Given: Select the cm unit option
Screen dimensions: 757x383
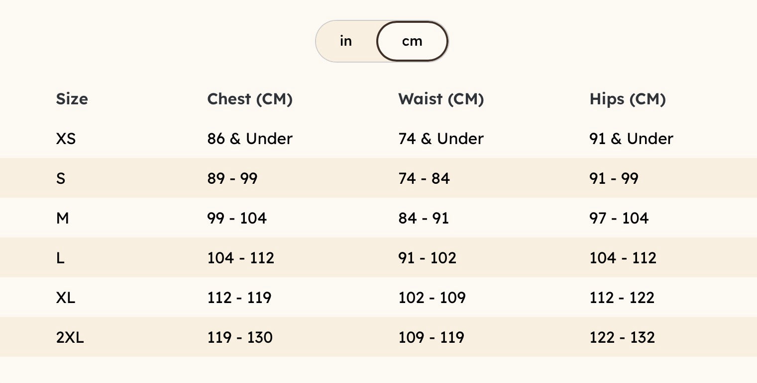Looking at the screenshot, I should click(x=412, y=41).
